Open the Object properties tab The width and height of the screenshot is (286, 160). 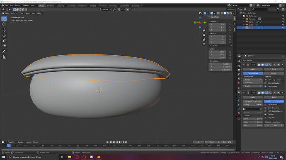coord(239,88)
